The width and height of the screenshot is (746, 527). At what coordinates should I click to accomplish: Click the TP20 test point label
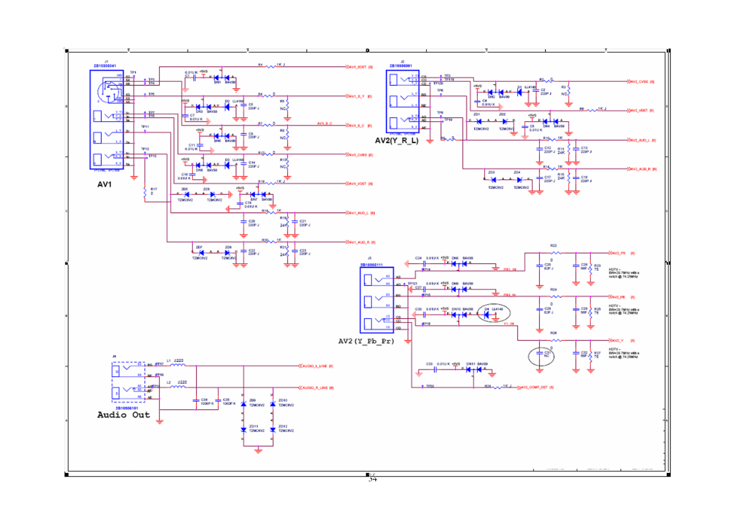coord(430,386)
